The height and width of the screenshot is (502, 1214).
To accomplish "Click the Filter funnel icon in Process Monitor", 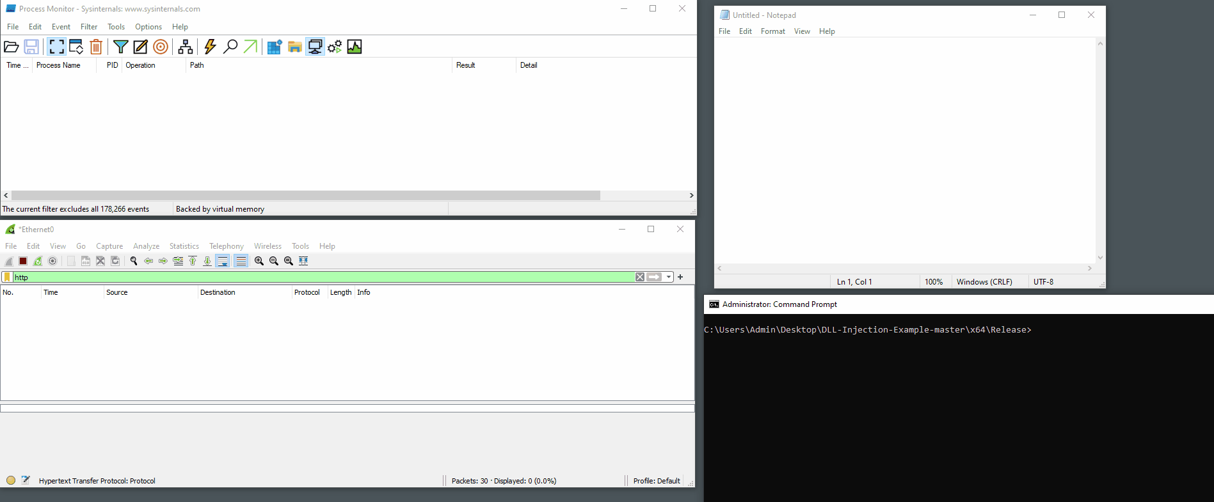I will [x=120, y=47].
